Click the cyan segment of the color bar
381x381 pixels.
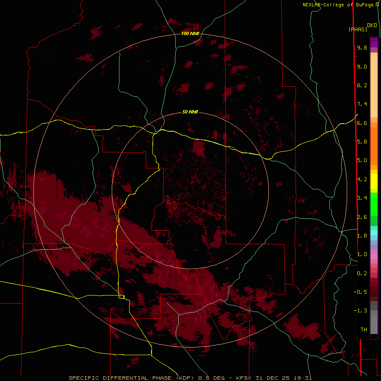point(374,233)
